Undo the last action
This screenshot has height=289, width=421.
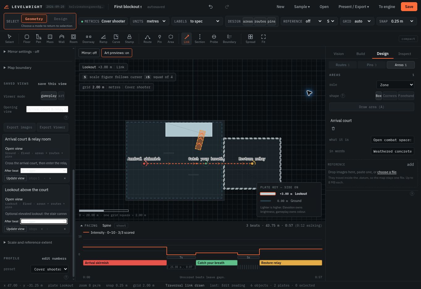tap(211, 7)
